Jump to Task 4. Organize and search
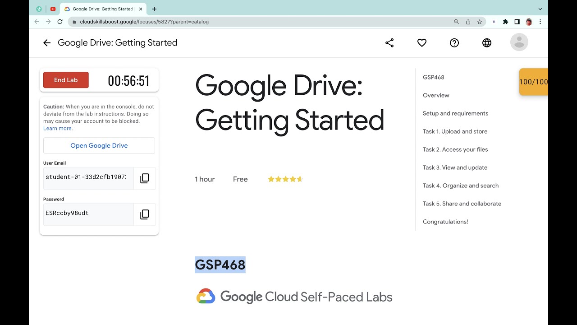This screenshot has width=577, height=325. 461,186
